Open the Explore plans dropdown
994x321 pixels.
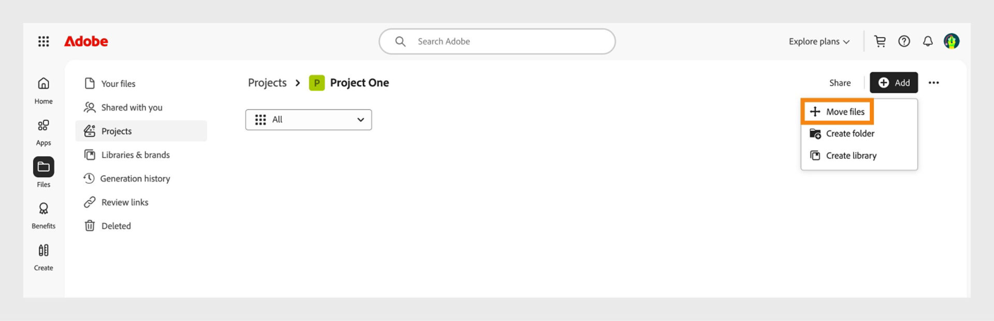coord(818,41)
